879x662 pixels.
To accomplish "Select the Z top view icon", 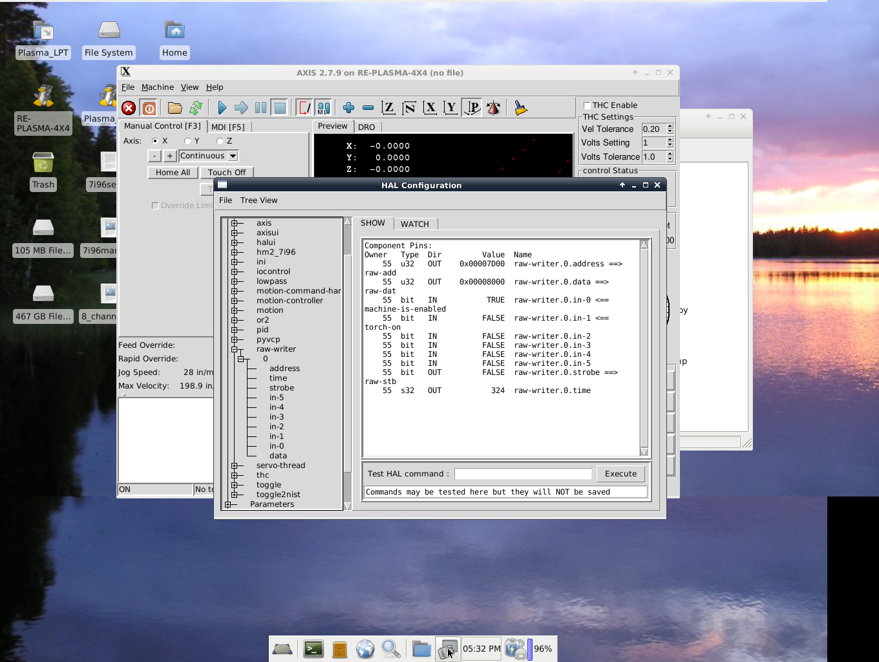I will tap(388, 108).
